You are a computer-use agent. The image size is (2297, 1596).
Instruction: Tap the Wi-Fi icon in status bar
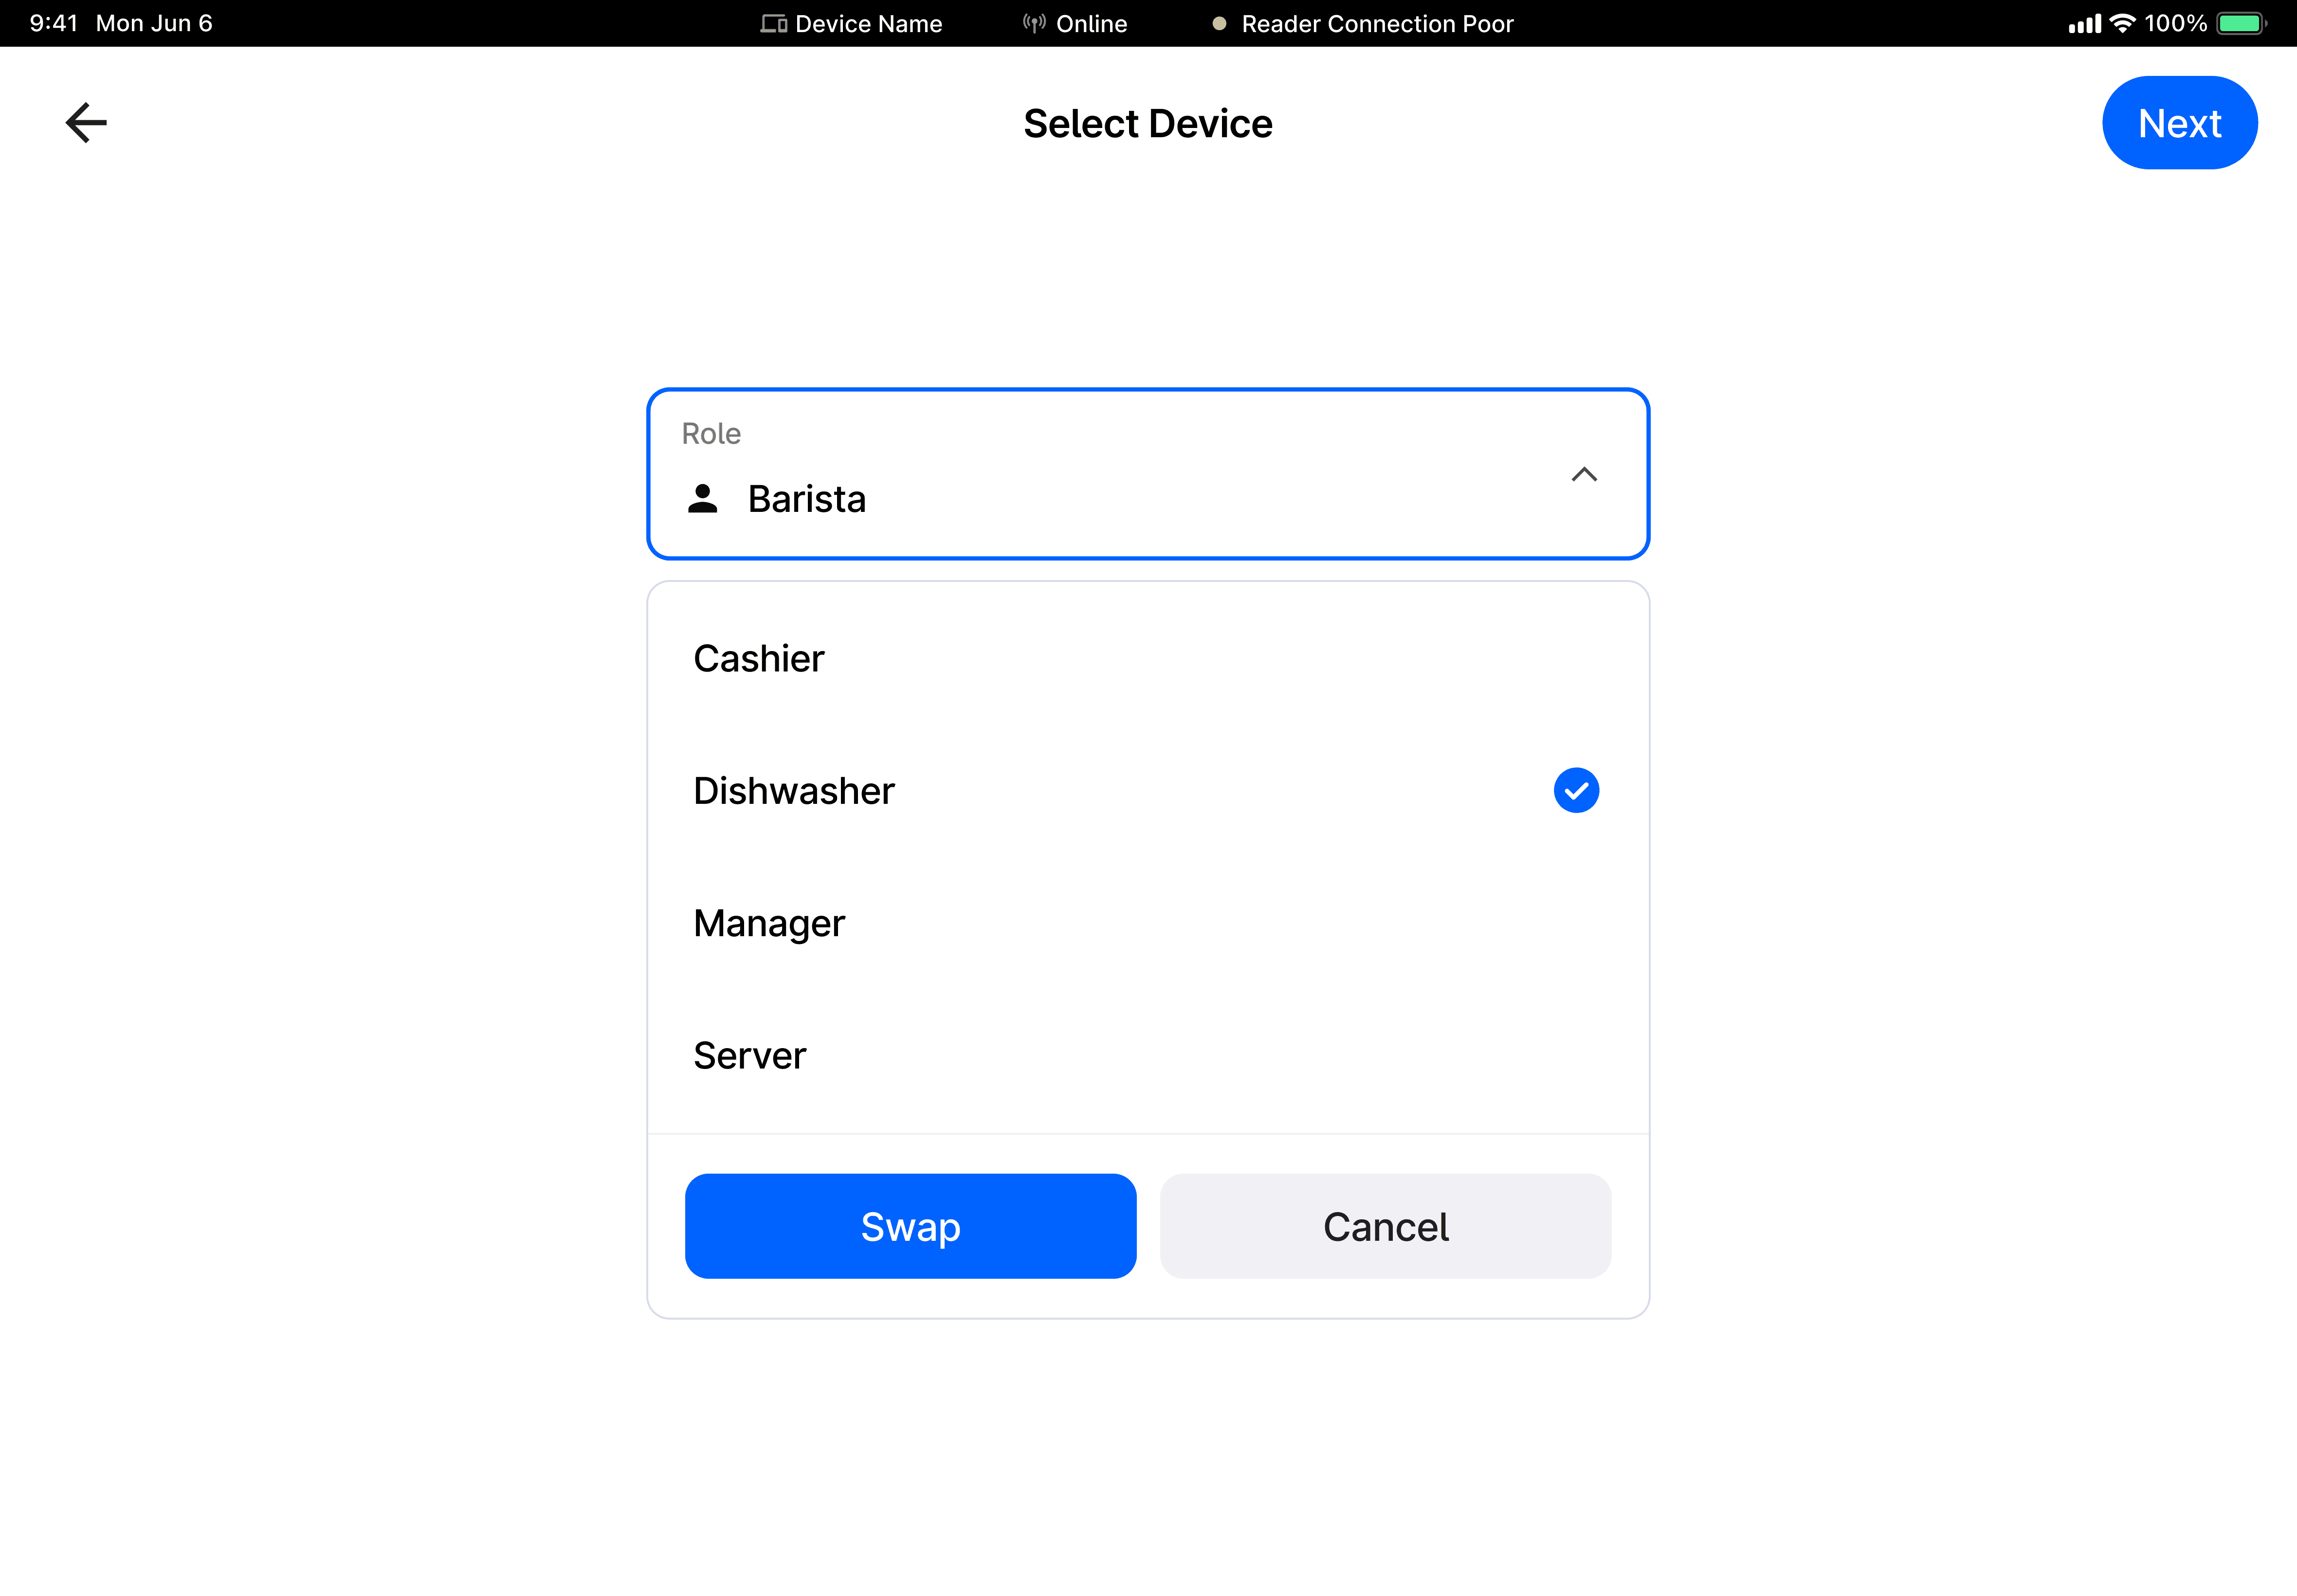pyautogui.click(x=2122, y=23)
